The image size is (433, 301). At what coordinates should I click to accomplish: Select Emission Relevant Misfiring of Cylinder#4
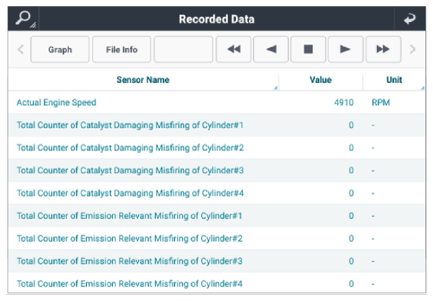(x=217, y=283)
